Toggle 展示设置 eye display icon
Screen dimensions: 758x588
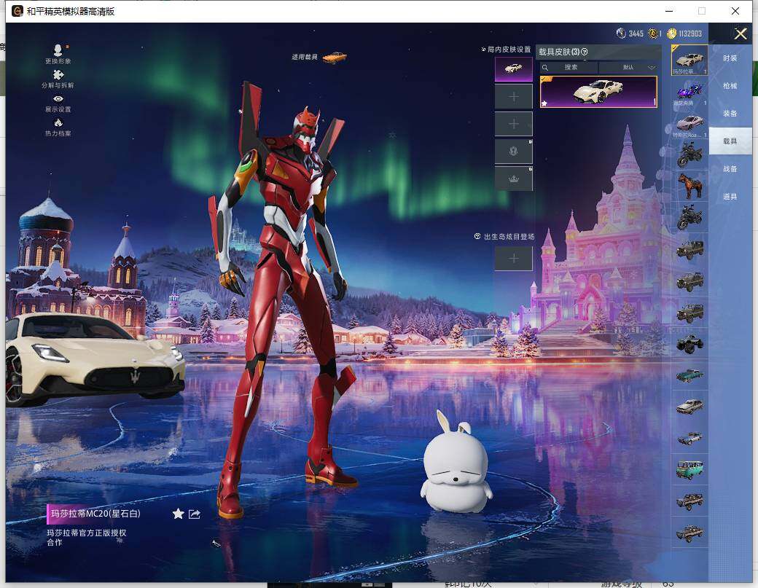point(58,98)
